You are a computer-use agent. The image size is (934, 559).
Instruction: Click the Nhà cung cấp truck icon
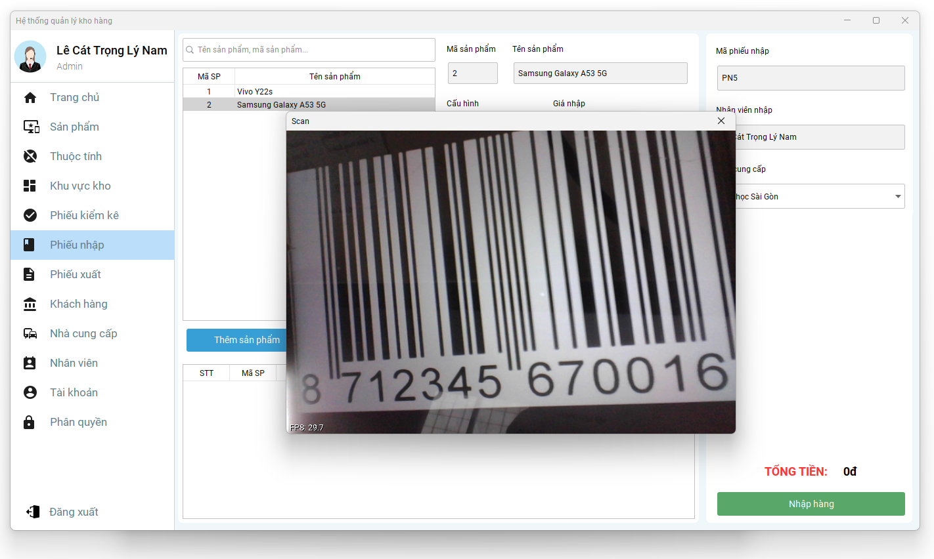click(30, 333)
